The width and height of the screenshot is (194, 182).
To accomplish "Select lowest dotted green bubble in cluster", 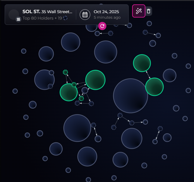I will [x=81, y=98].
